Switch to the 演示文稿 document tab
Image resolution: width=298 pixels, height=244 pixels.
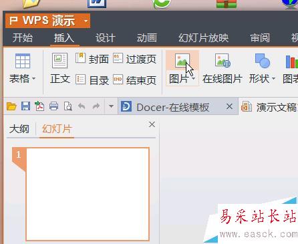pos(269,107)
